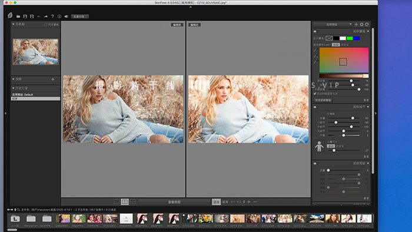Select the add-color eyedropper tool

[315, 56]
